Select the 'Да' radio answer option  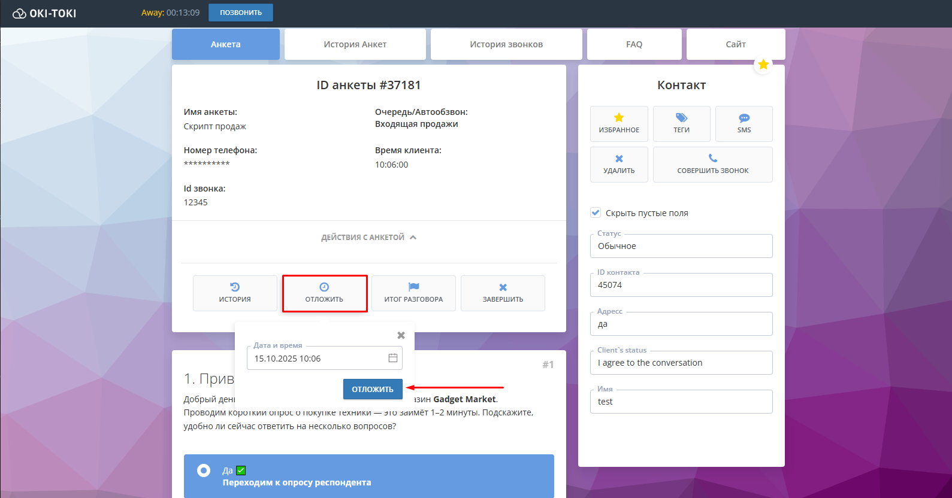(204, 470)
